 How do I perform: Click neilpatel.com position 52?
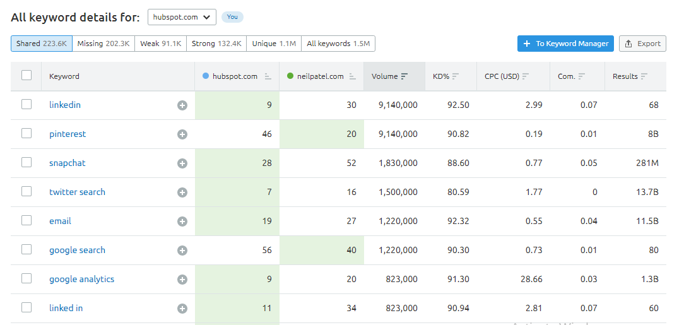point(351,163)
